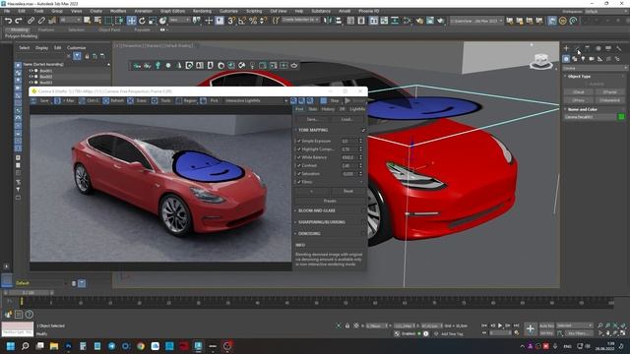Viewport: 630px width, 354px height.
Task: Activate the Select and Rotate tool
Action: [x=142, y=21]
